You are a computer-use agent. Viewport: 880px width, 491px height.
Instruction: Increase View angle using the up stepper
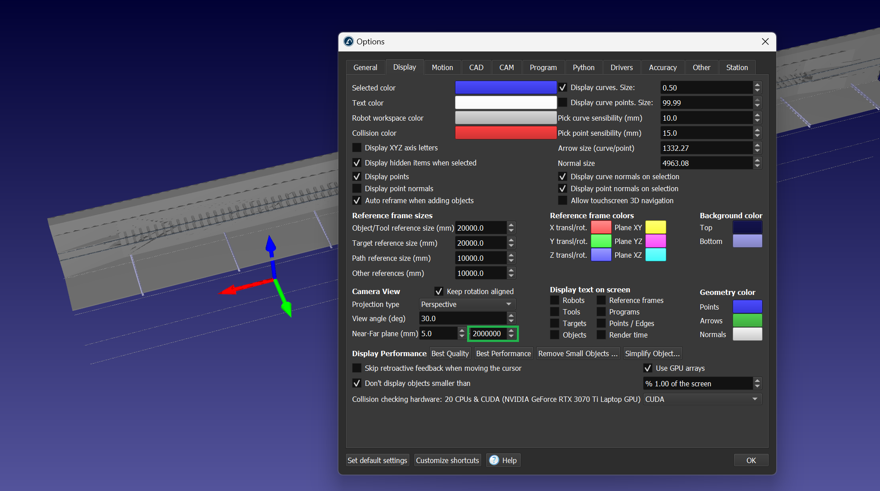[511, 315]
